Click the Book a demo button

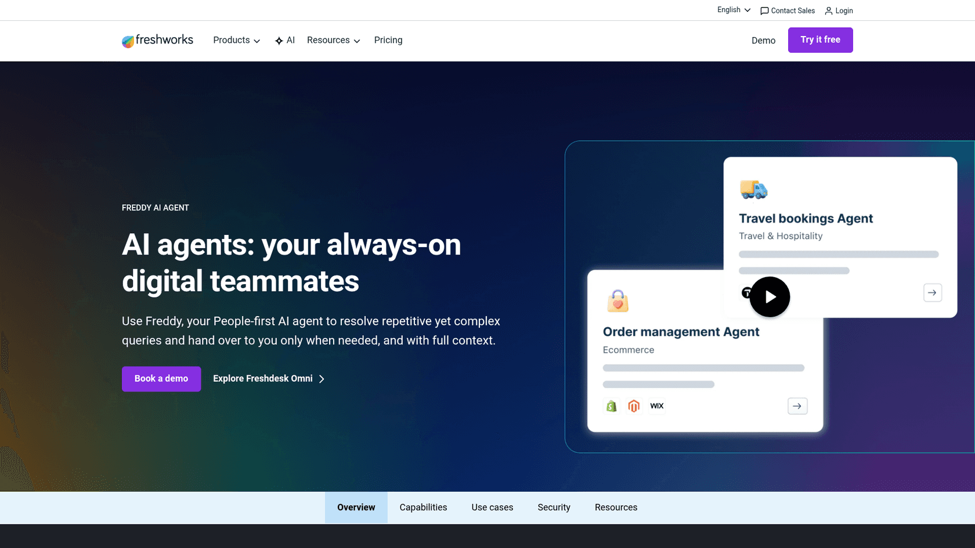tap(161, 379)
